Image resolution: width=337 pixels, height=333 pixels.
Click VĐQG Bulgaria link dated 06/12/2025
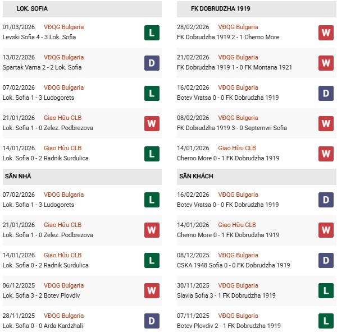click(x=63, y=285)
